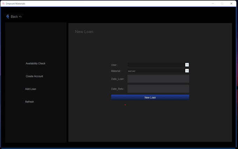The height and width of the screenshot is (149, 238).
Task: Focus the Date_Retu input field
Action: coord(158,89)
